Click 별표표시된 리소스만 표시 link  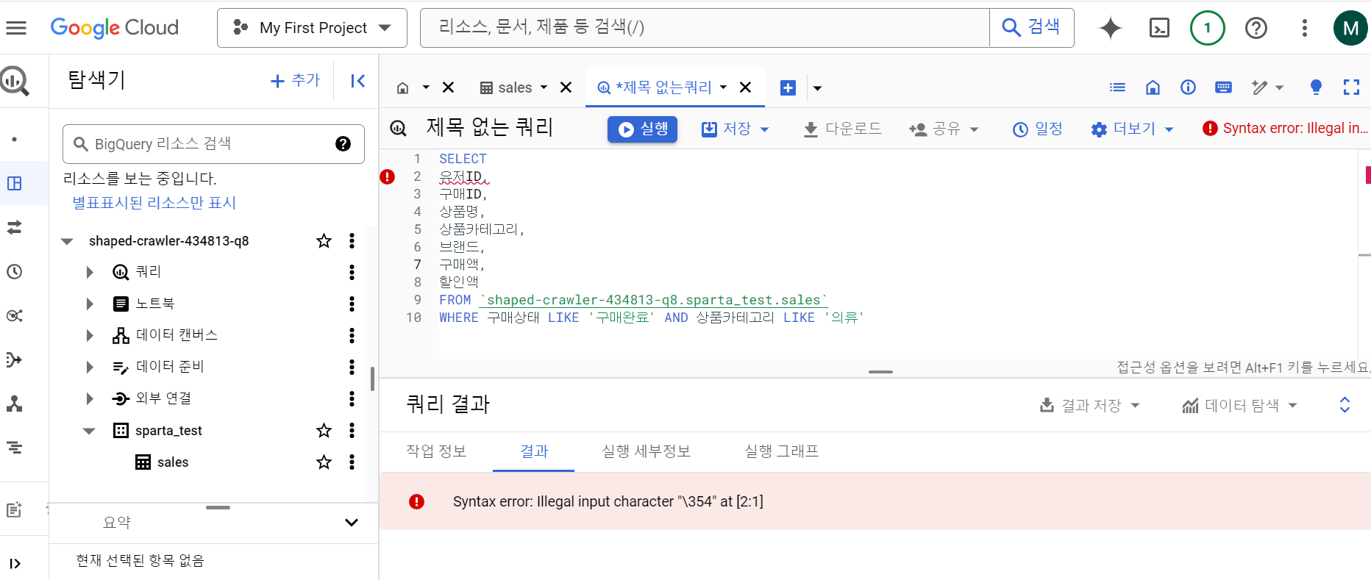click(x=154, y=204)
